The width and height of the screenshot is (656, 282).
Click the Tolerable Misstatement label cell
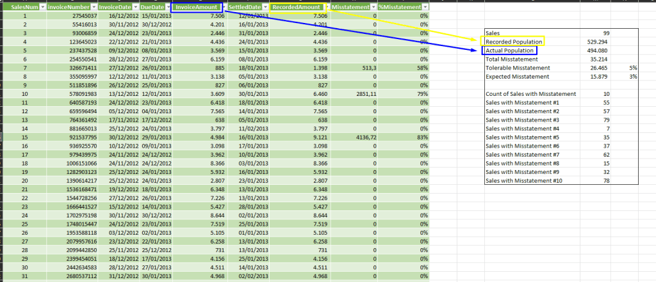click(x=532, y=68)
